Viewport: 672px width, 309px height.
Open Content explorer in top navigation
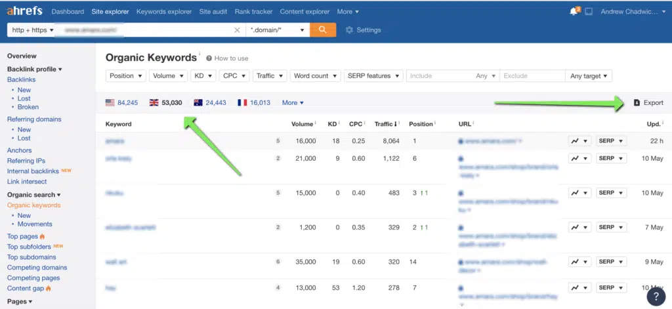tap(304, 12)
